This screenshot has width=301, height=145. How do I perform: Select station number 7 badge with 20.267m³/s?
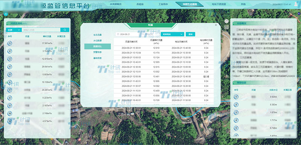pyautogui.click(x=10, y=90)
